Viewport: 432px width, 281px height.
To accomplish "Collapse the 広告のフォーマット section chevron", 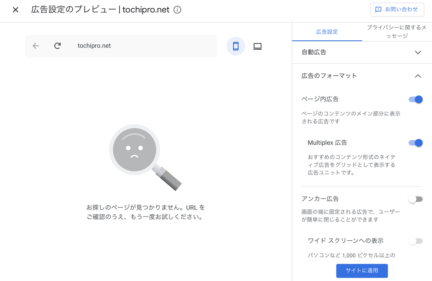I will pyautogui.click(x=418, y=76).
